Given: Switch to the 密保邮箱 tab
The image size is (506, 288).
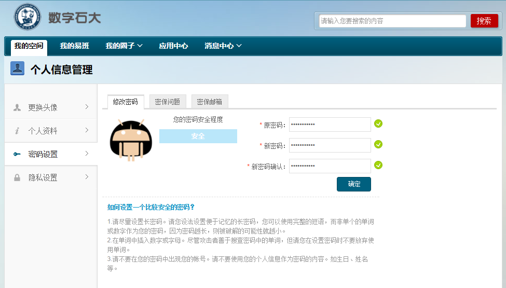Looking at the screenshot, I should [210, 102].
